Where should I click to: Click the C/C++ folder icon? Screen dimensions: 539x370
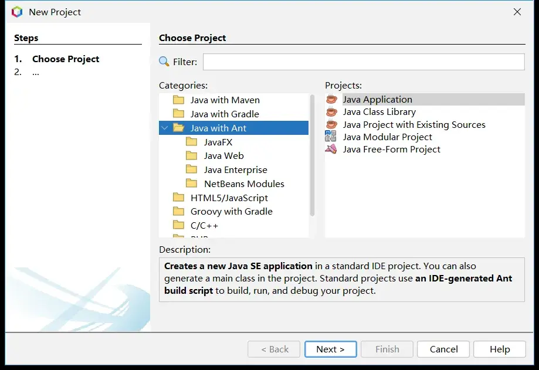tap(178, 225)
